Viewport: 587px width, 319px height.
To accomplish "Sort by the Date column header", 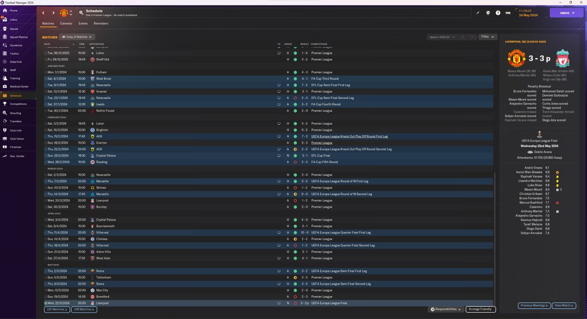I will (47, 44).
